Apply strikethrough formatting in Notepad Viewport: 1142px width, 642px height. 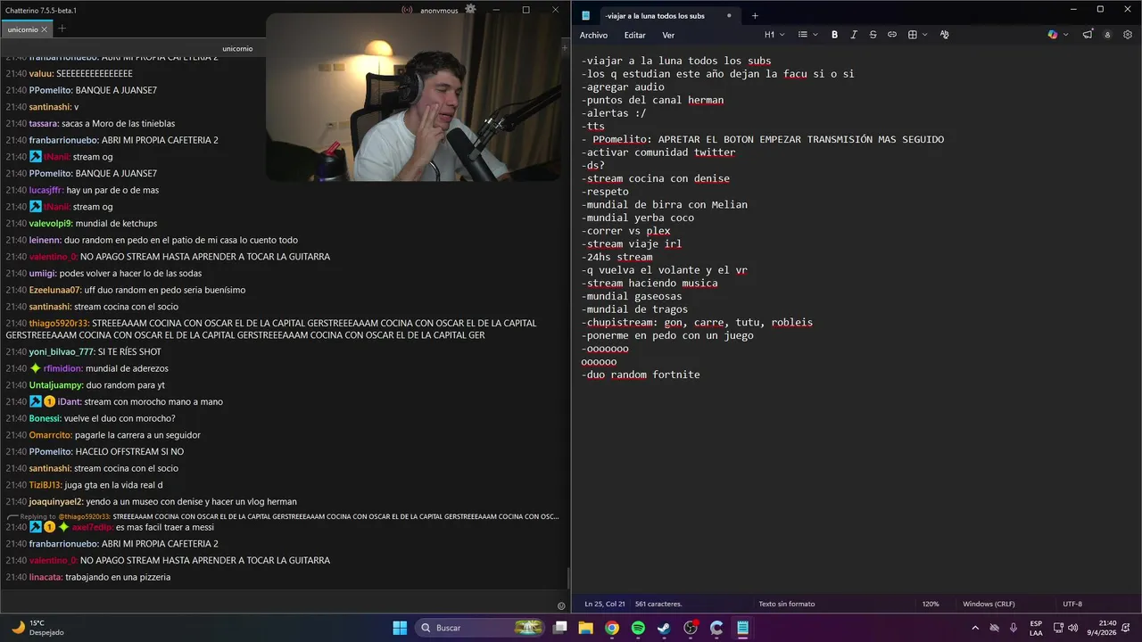(873, 35)
